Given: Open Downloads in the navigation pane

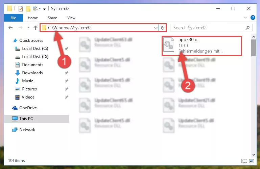Looking at the screenshot, I should click(x=32, y=73).
